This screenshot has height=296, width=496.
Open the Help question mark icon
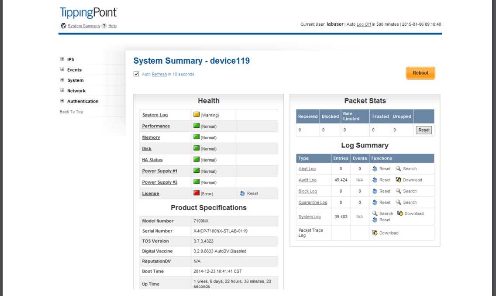[x=104, y=26]
